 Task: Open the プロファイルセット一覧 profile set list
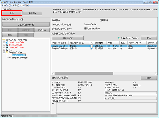[26, 25]
